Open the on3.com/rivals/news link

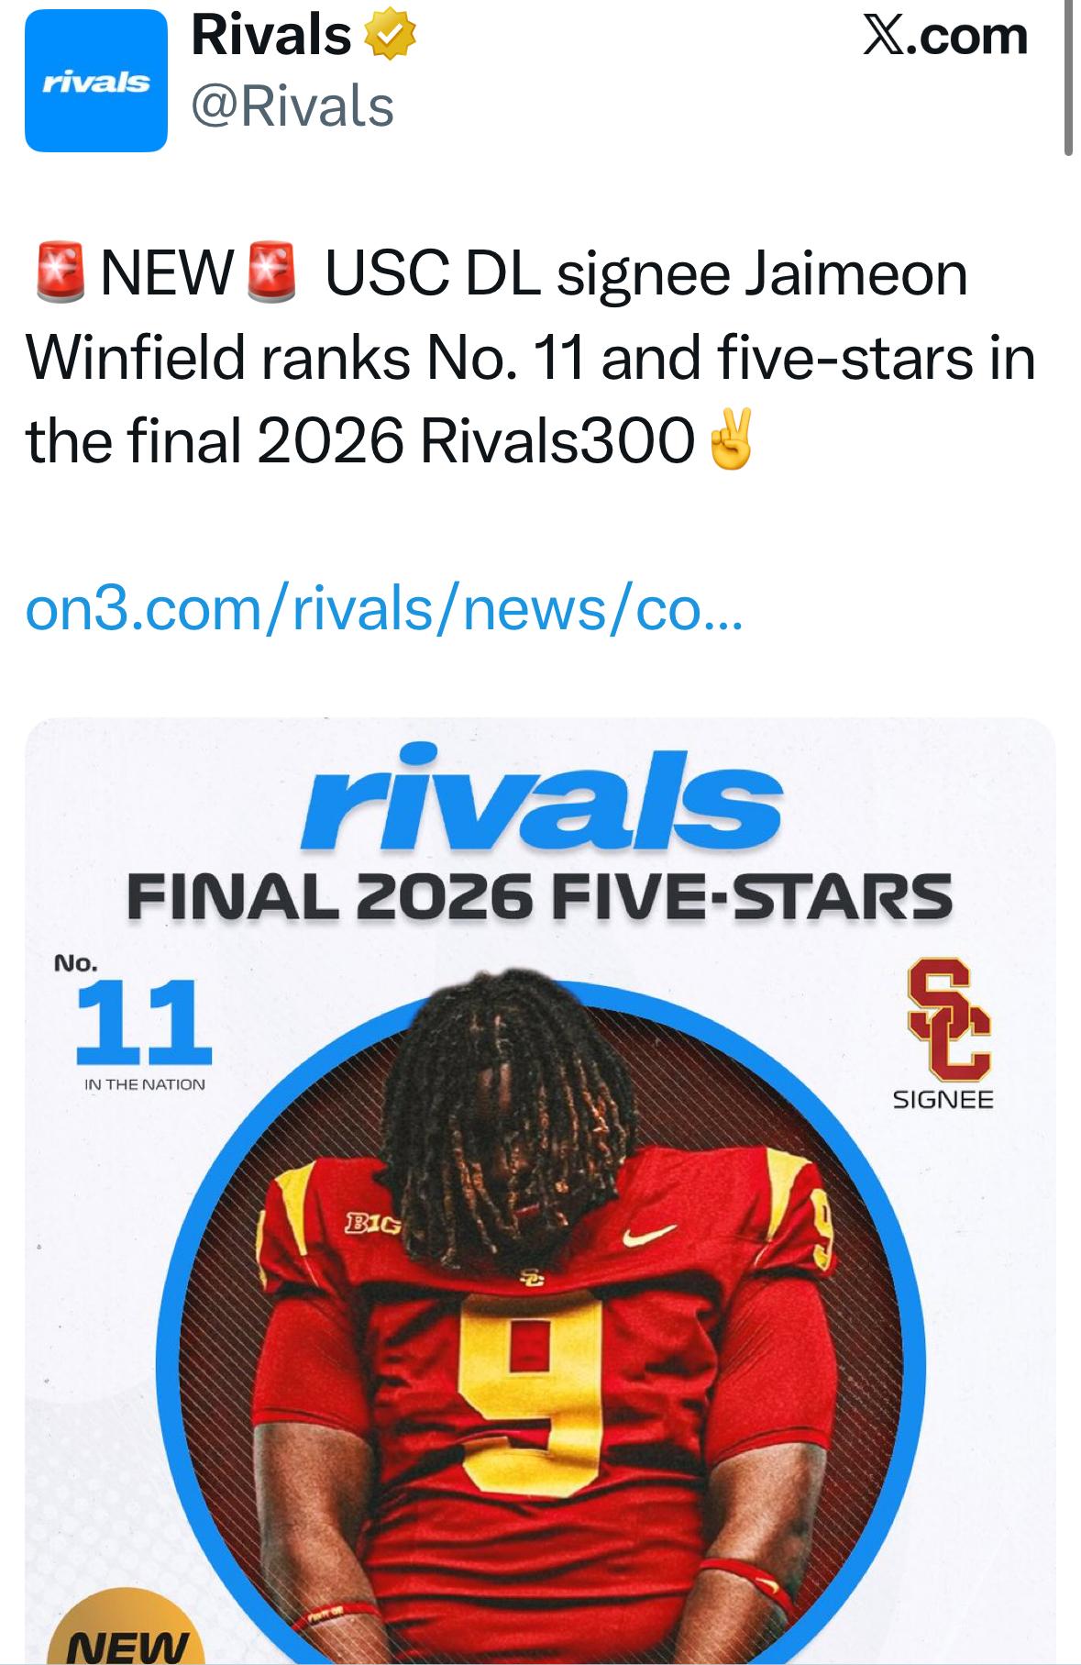[x=383, y=609]
